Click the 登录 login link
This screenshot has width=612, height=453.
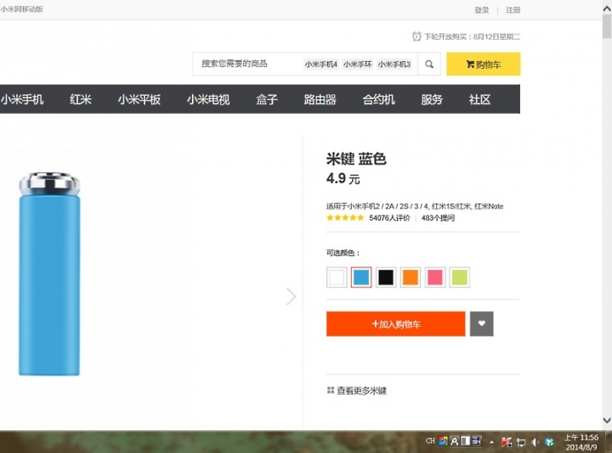(482, 9)
